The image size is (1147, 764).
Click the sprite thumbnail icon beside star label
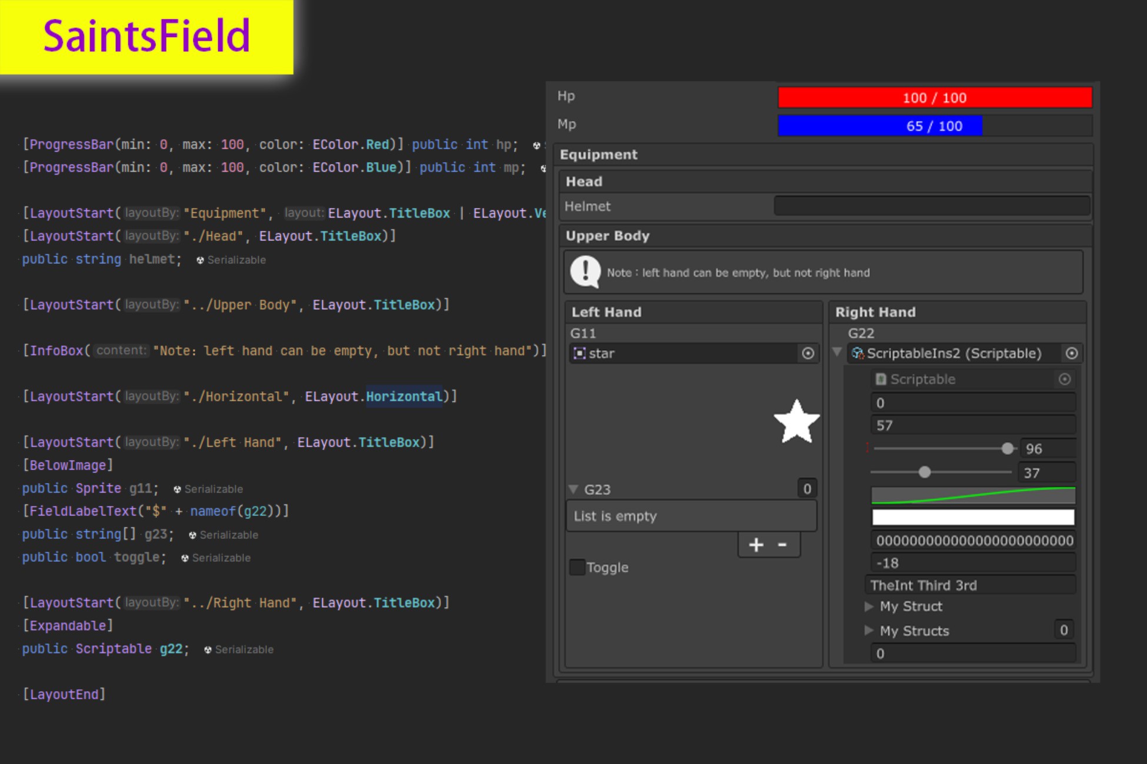(x=579, y=353)
